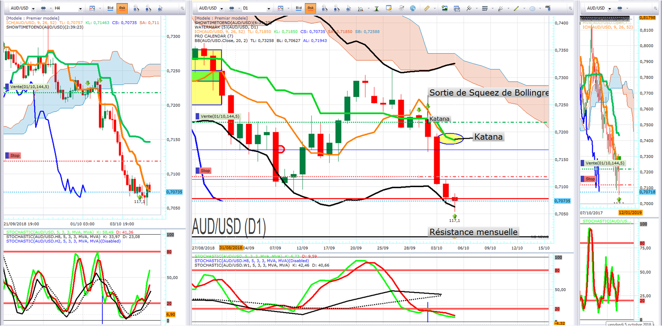Expand the trend line options arrow
This screenshot has width=662, height=326.
(x=523, y=8)
